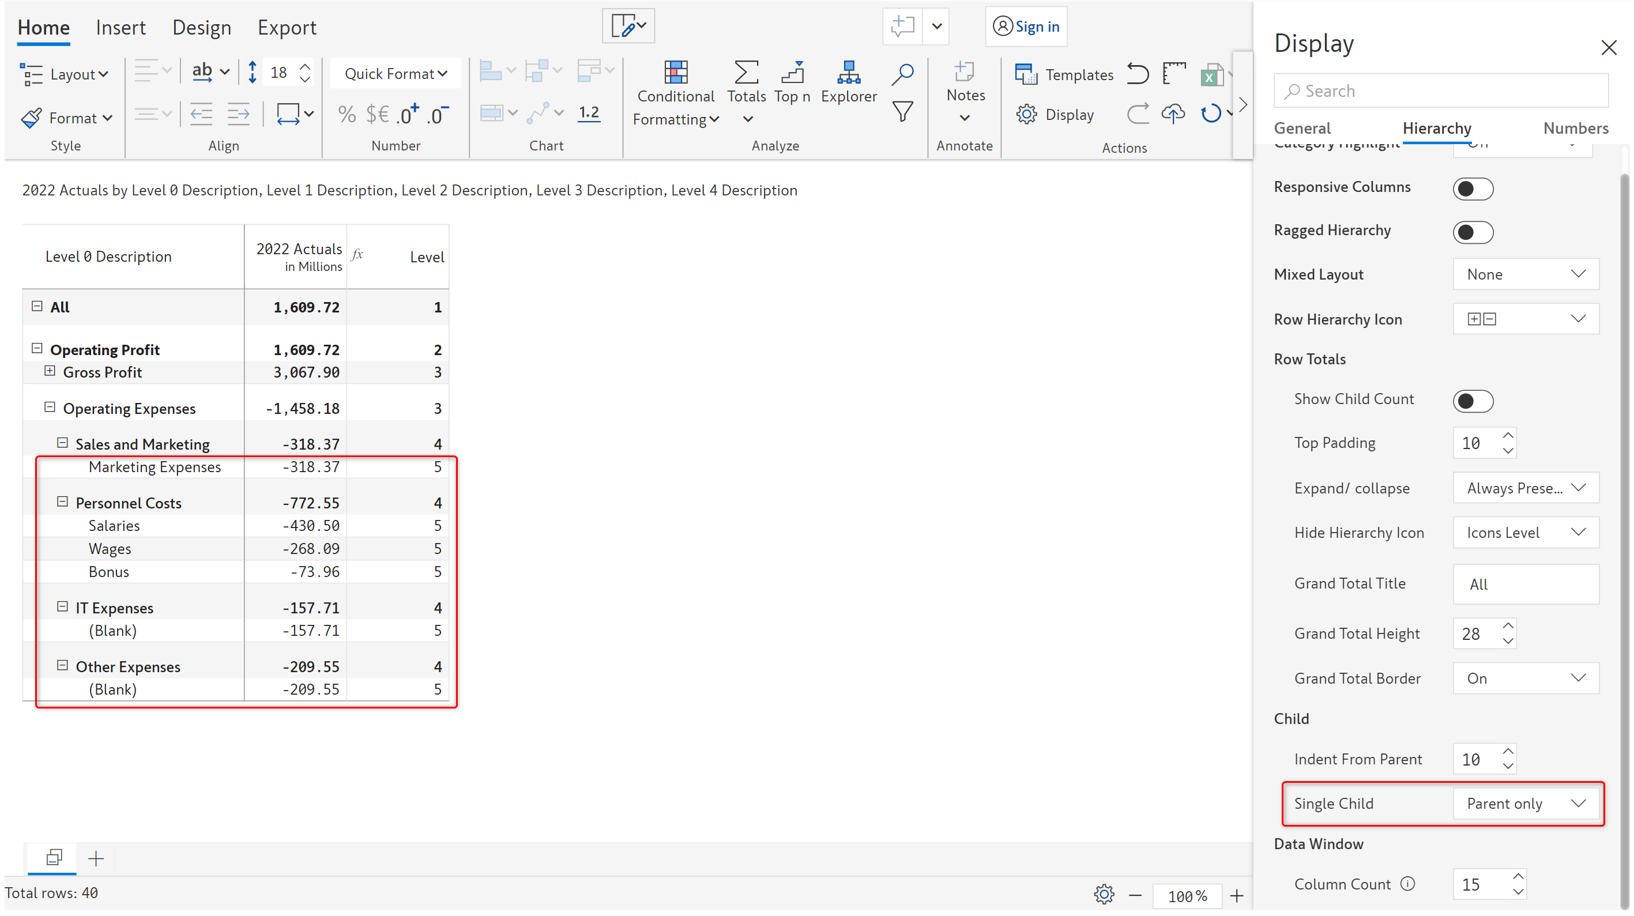This screenshot has height=916, width=1634.
Task: Open Templates from Actions group
Action: (1064, 74)
